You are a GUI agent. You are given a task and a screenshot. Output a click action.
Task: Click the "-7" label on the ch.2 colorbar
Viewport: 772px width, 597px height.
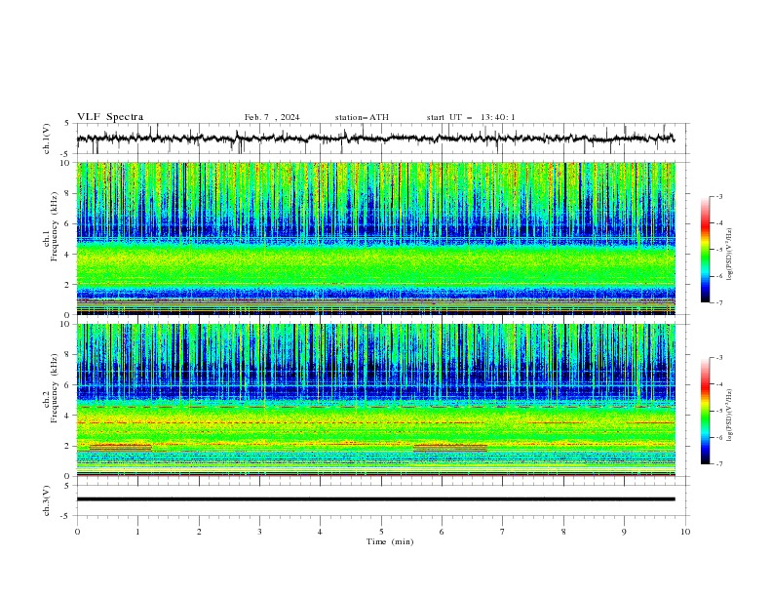click(x=718, y=463)
